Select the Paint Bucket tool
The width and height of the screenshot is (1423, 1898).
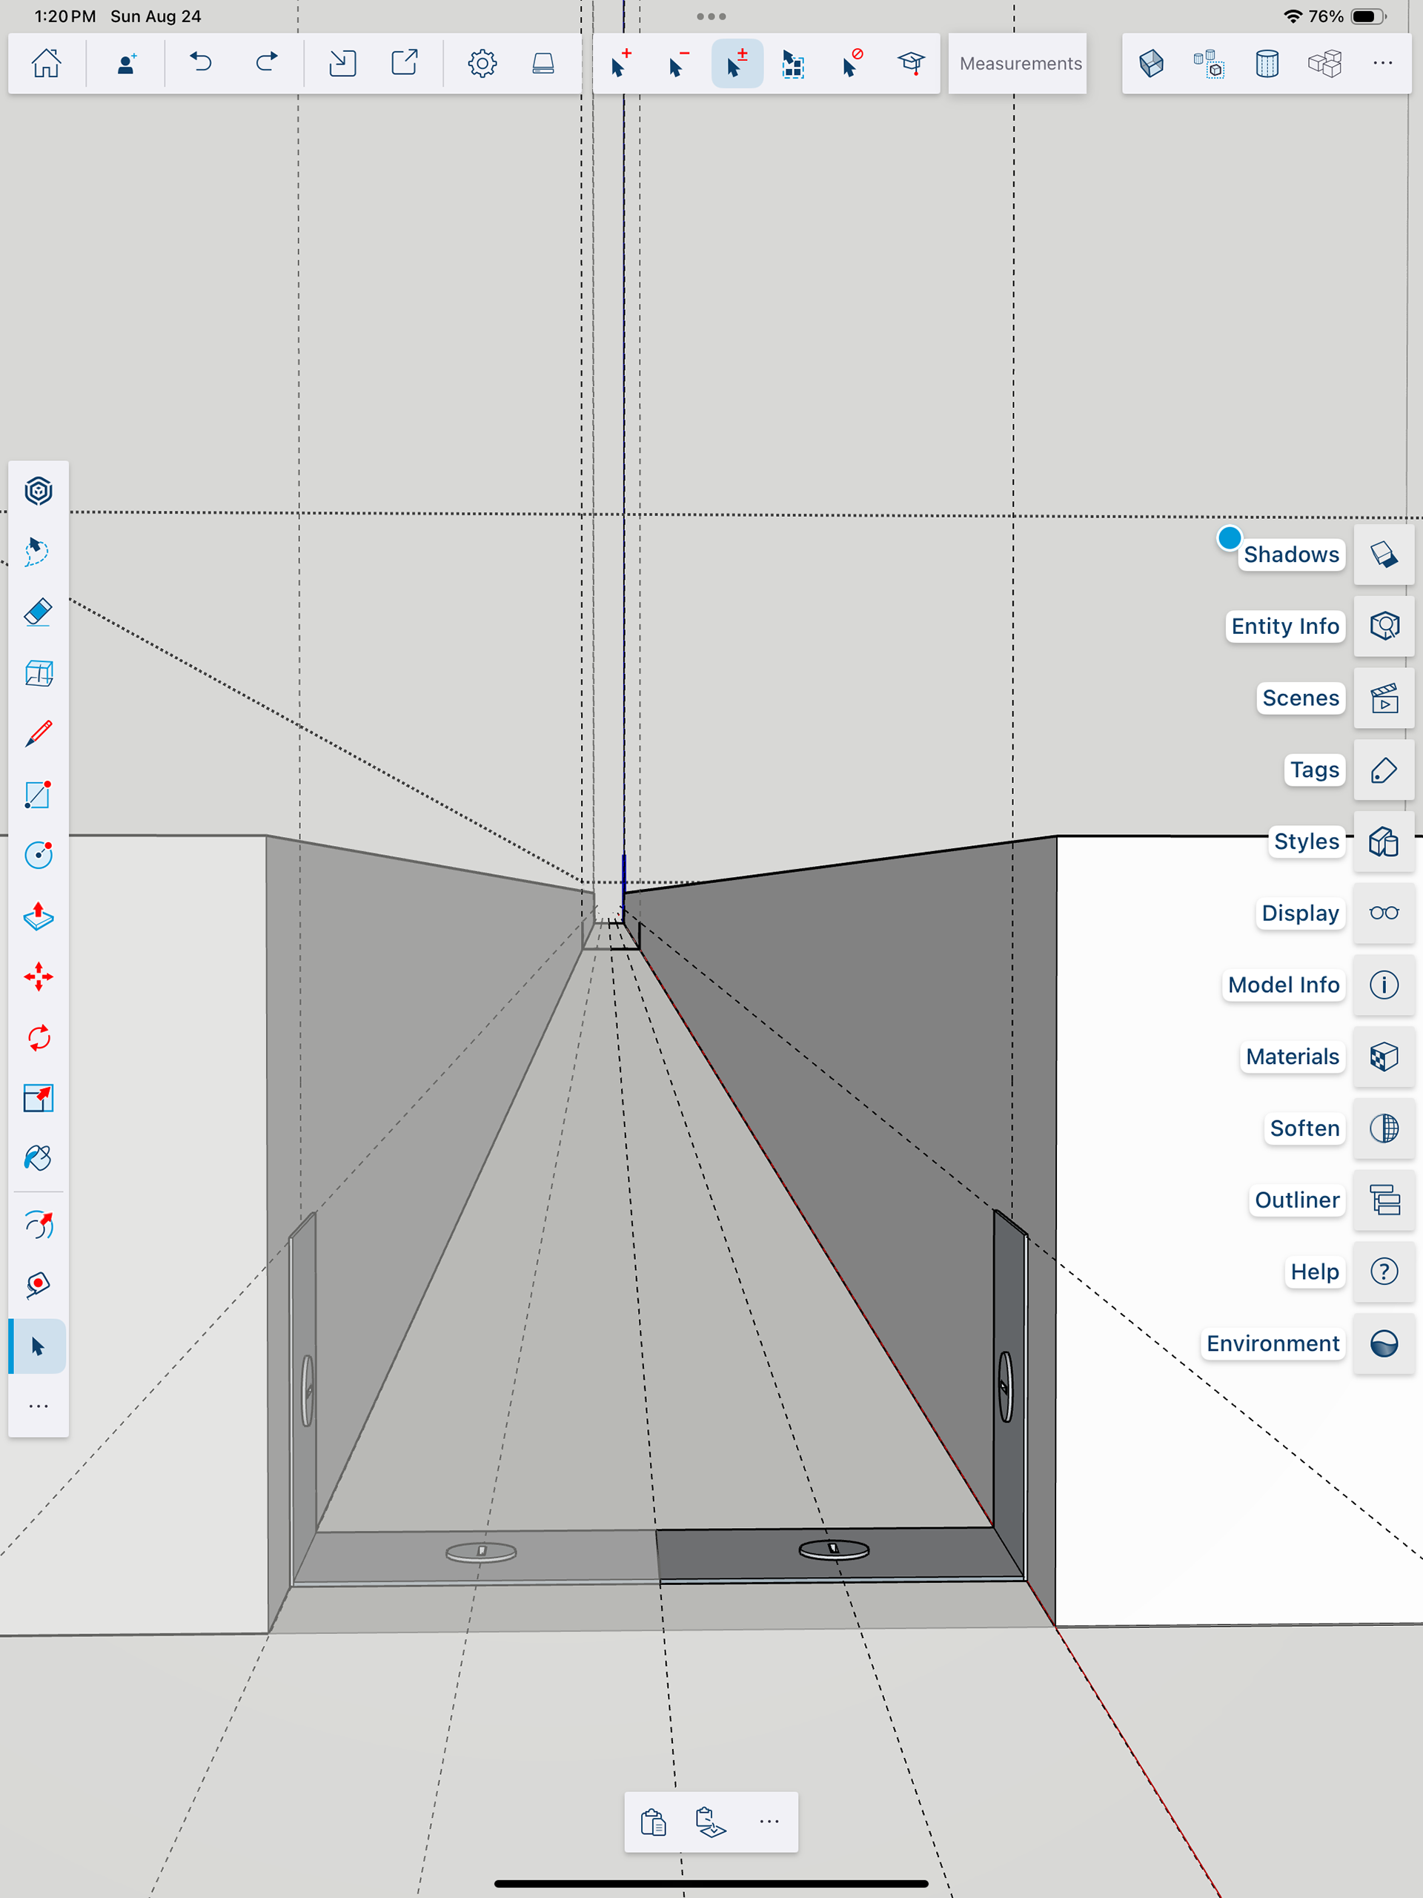(39, 1158)
